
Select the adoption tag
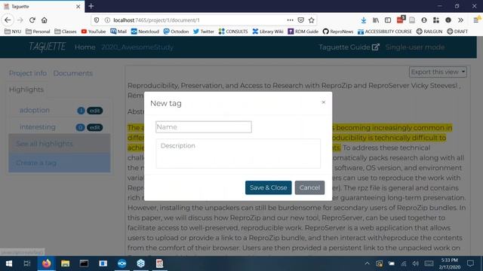coord(35,110)
